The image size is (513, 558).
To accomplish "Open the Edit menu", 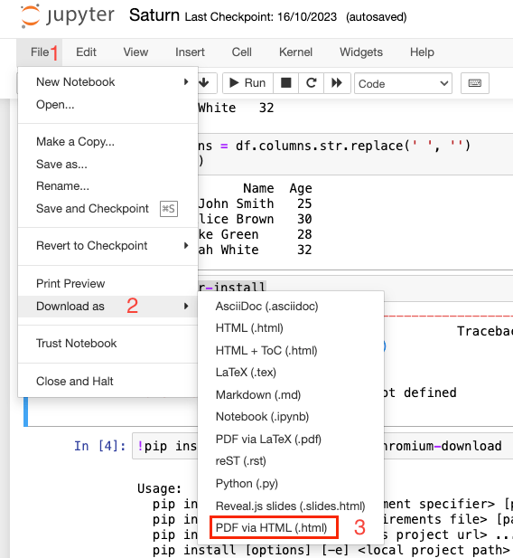I will point(86,52).
